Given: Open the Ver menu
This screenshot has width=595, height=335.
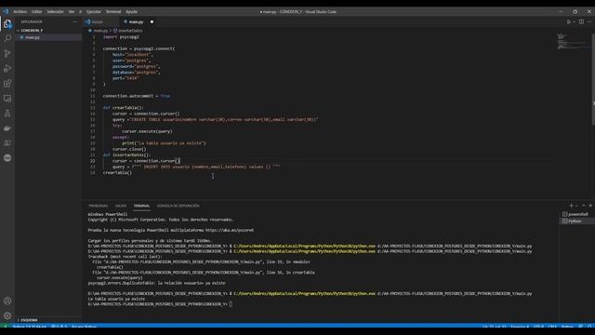Looking at the screenshot, I should pos(72,12).
